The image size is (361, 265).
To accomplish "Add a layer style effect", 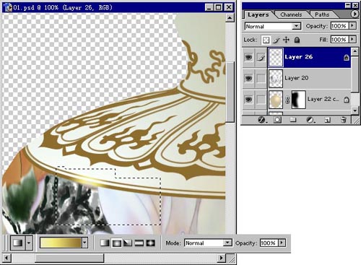I will (x=261, y=120).
